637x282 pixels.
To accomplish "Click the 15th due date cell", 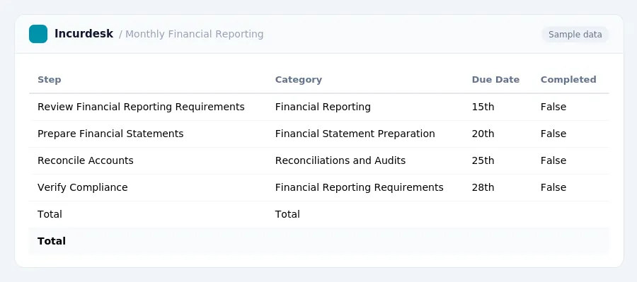I will (483, 107).
